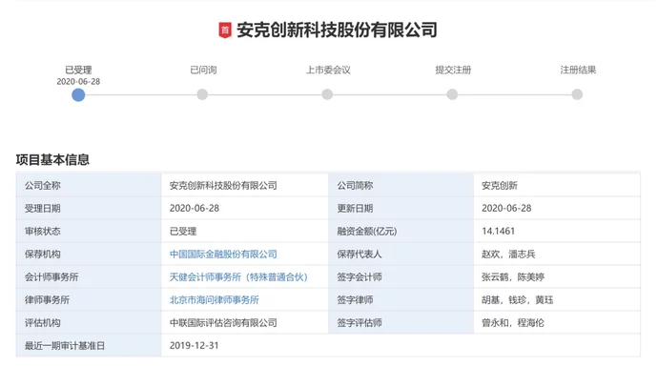Click the 更新日期 value 2020-06-28
The height and width of the screenshot is (367, 658).
click(506, 209)
